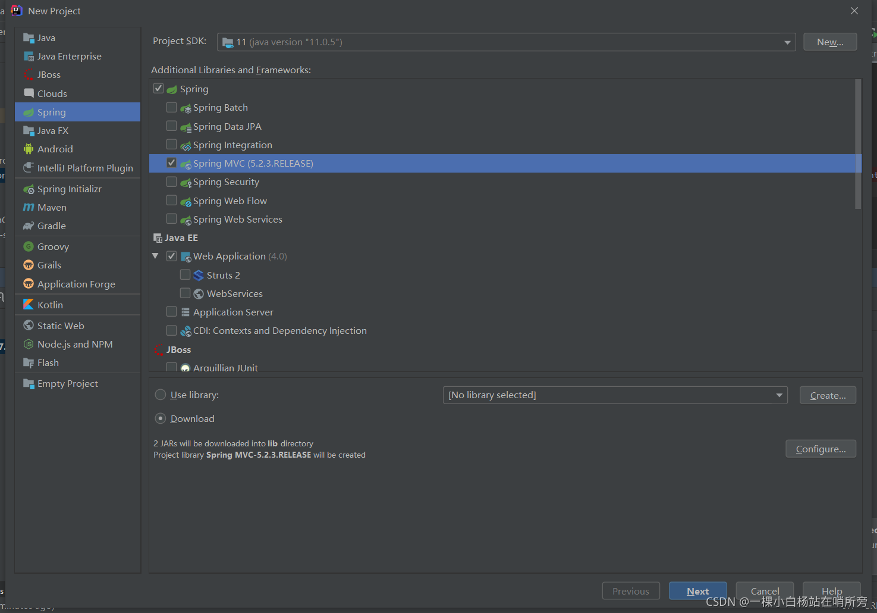877x613 pixels.
Task: Click the WebServices globe icon
Action: 199,293
